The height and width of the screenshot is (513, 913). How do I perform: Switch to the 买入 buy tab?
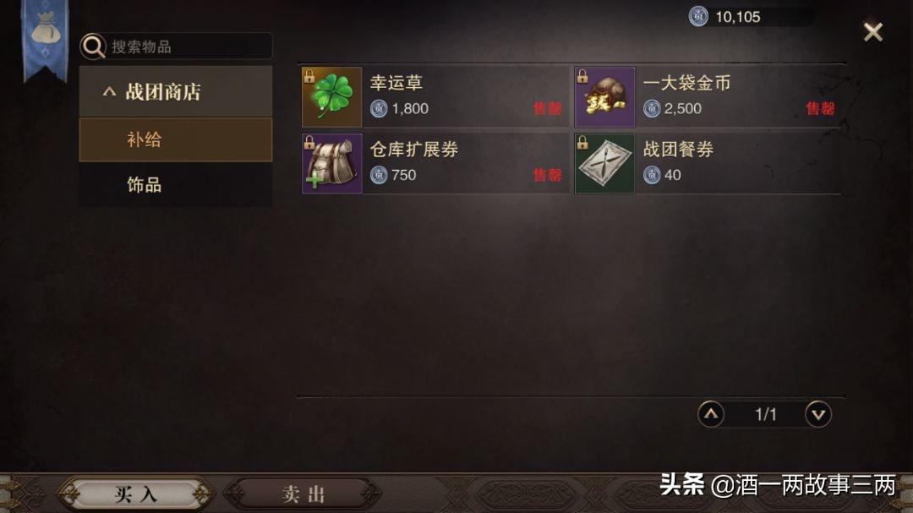tap(135, 494)
